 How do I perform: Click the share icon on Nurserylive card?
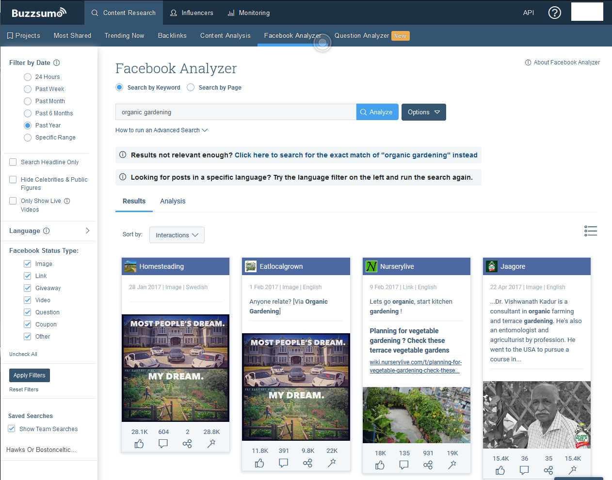pos(428,465)
